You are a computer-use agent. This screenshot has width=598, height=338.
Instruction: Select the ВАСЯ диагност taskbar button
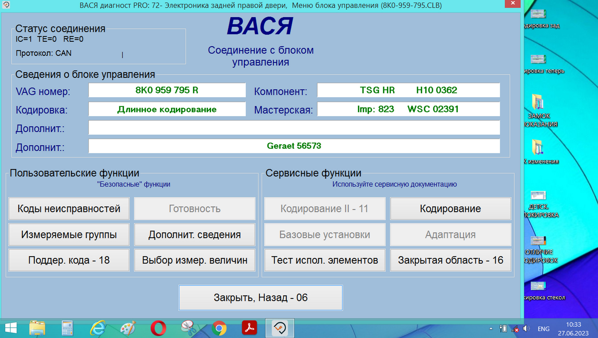click(x=280, y=328)
